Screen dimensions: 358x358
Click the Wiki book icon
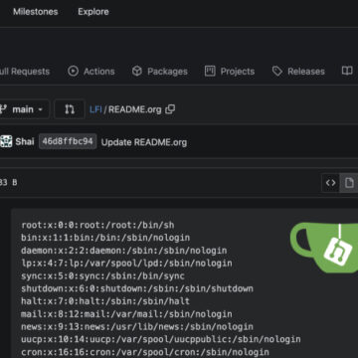coord(347,71)
